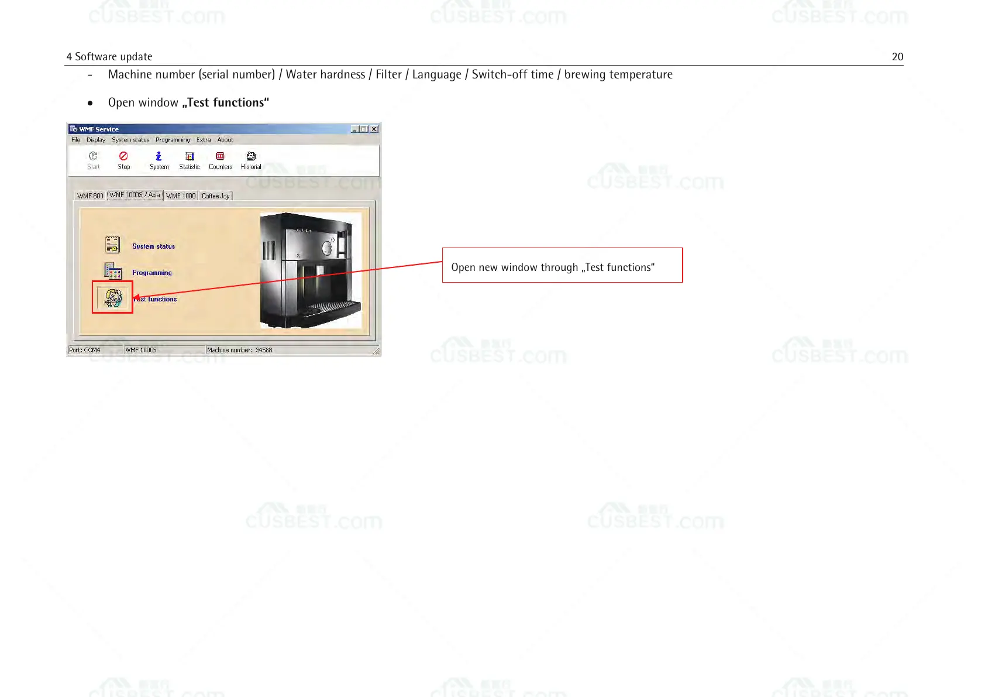Open the System status menu
Screen dimensions: 985x697
point(130,140)
